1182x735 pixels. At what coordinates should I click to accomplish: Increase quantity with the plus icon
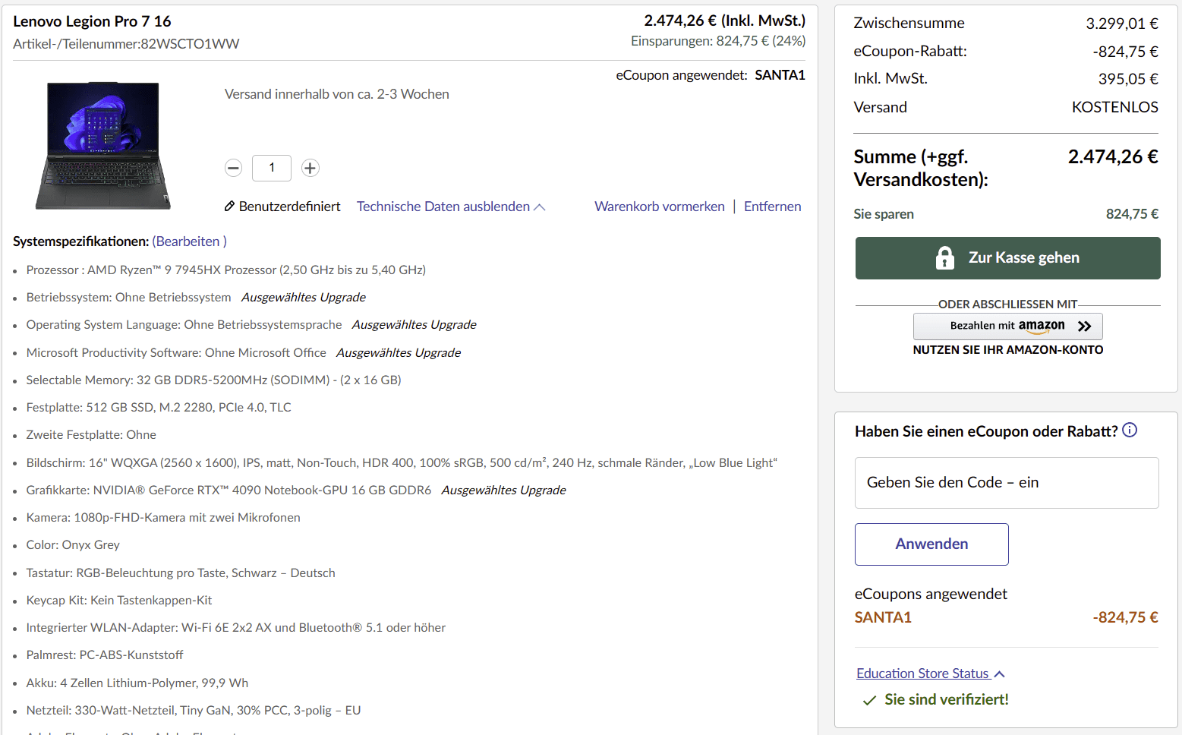coord(310,168)
